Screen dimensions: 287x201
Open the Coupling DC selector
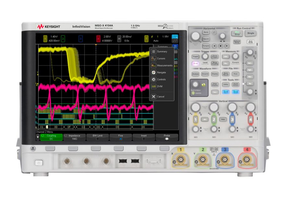click(x=51, y=137)
